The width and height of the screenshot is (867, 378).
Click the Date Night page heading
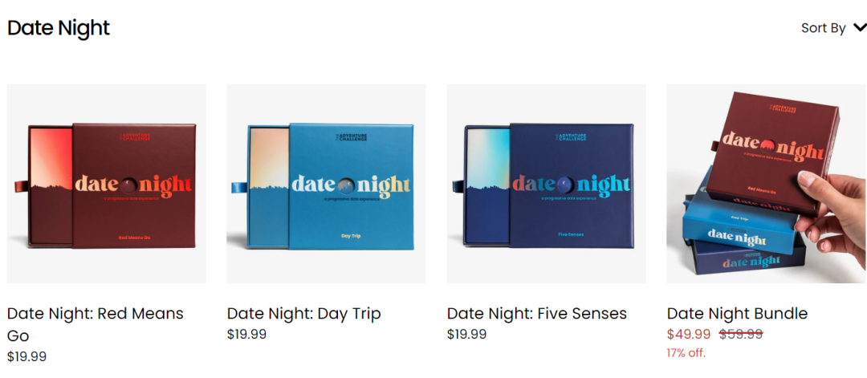(x=59, y=28)
